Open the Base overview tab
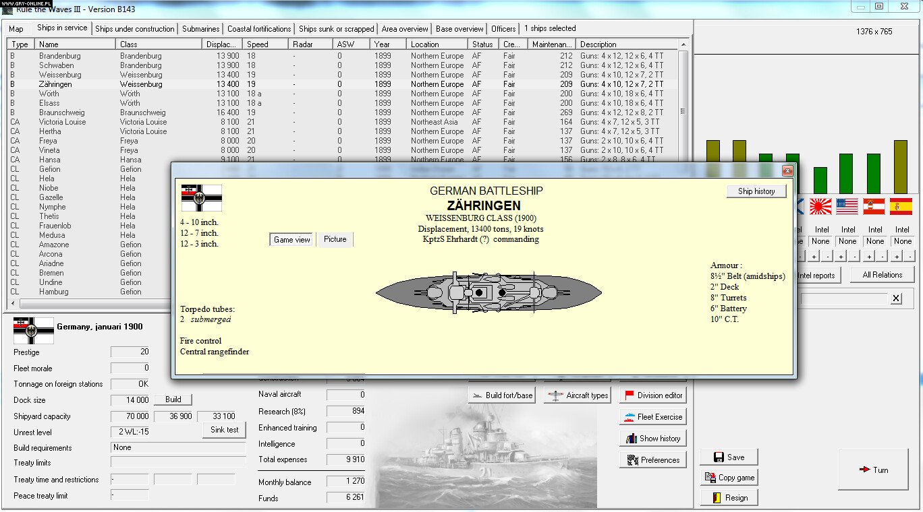 458,28
